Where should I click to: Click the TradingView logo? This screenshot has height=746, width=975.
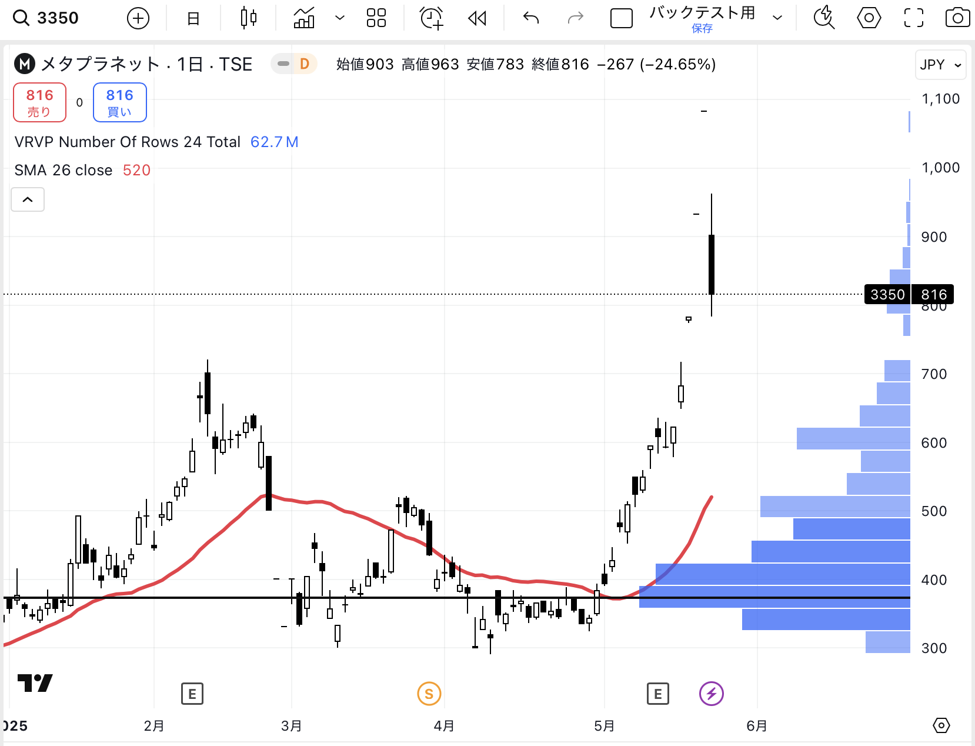coord(35,683)
